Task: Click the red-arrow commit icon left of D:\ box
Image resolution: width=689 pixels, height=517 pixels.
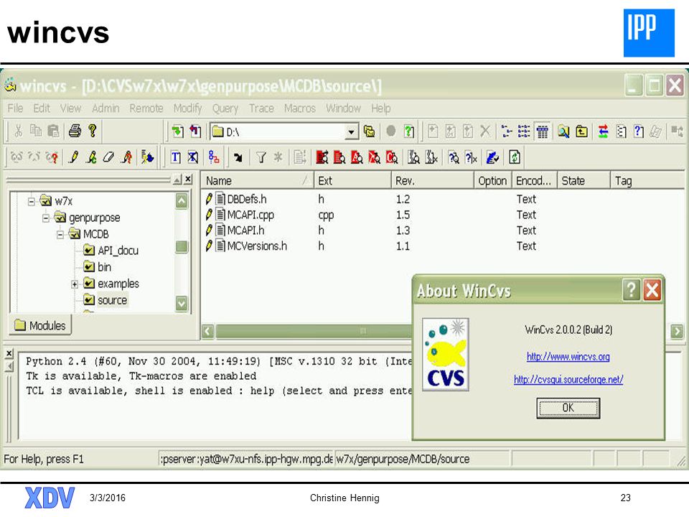Action: [195, 131]
